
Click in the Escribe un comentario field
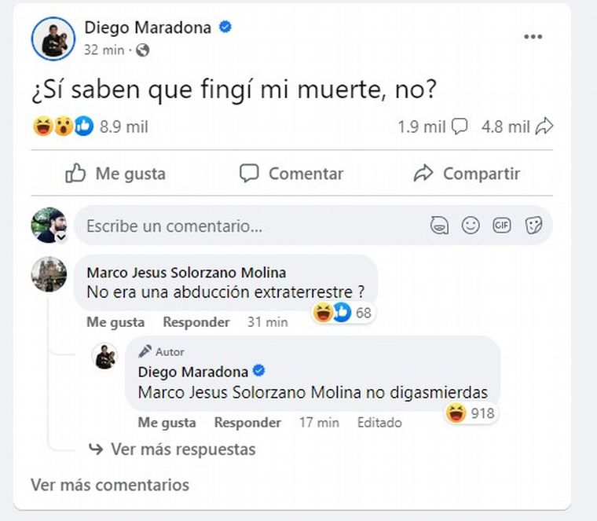[251, 226]
